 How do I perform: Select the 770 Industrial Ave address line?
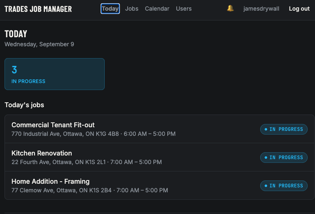pyautogui.click(x=93, y=134)
